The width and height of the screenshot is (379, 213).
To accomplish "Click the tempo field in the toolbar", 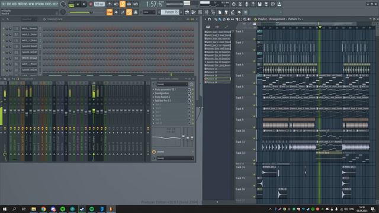I will (99, 4).
